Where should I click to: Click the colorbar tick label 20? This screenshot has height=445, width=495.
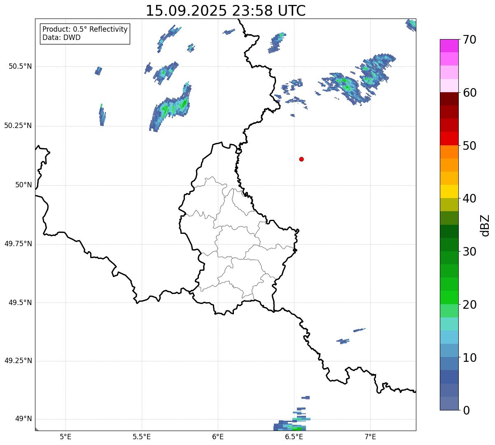coord(470,305)
